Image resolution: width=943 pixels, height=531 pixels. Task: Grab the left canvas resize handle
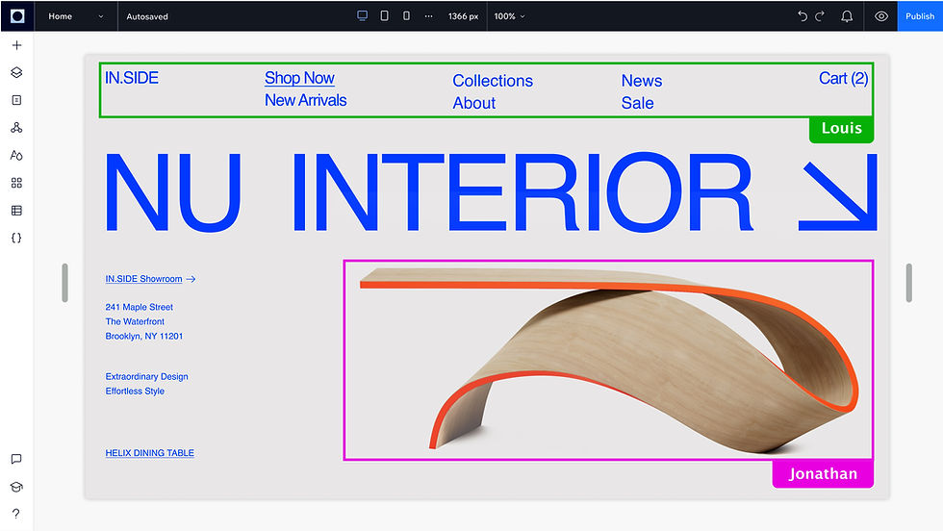click(65, 283)
